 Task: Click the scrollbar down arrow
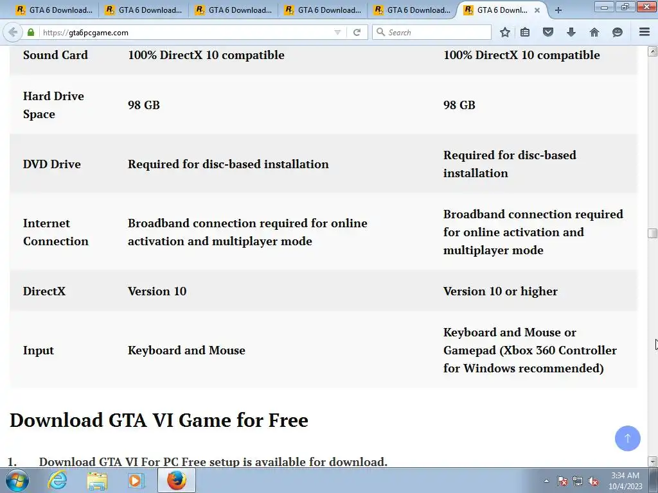pyautogui.click(x=652, y=462)
